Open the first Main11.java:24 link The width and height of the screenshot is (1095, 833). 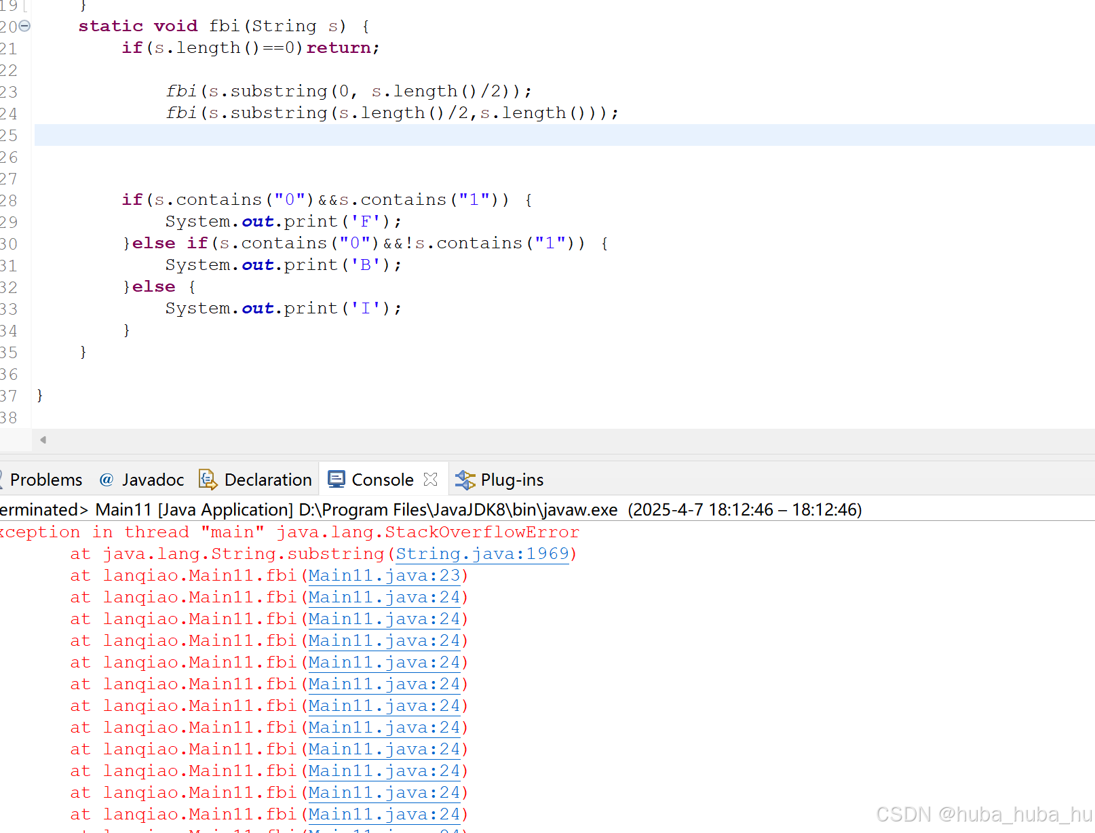click(x=384, y=597)
